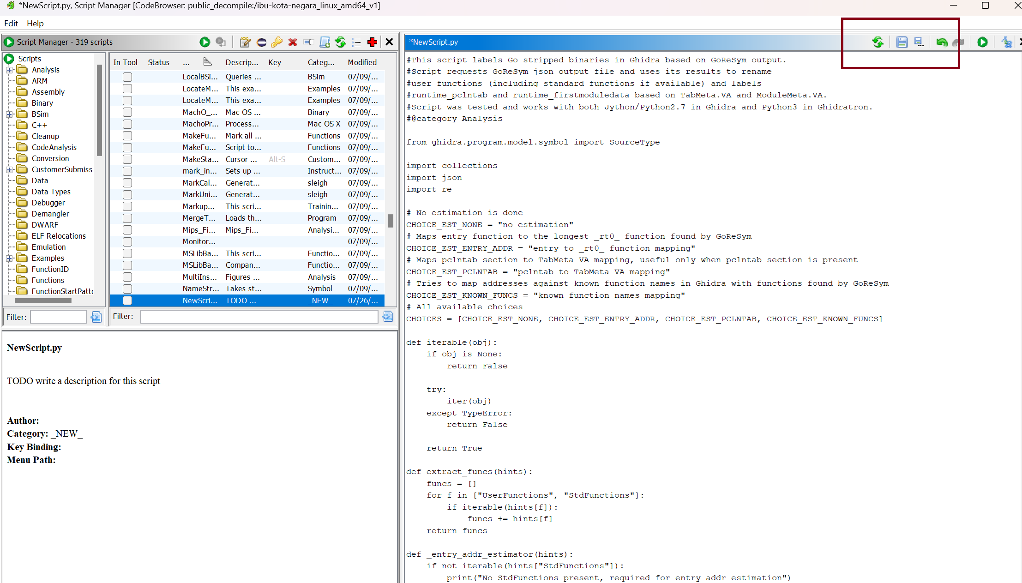Click the script table filter options icon

(x=388, y=316)
